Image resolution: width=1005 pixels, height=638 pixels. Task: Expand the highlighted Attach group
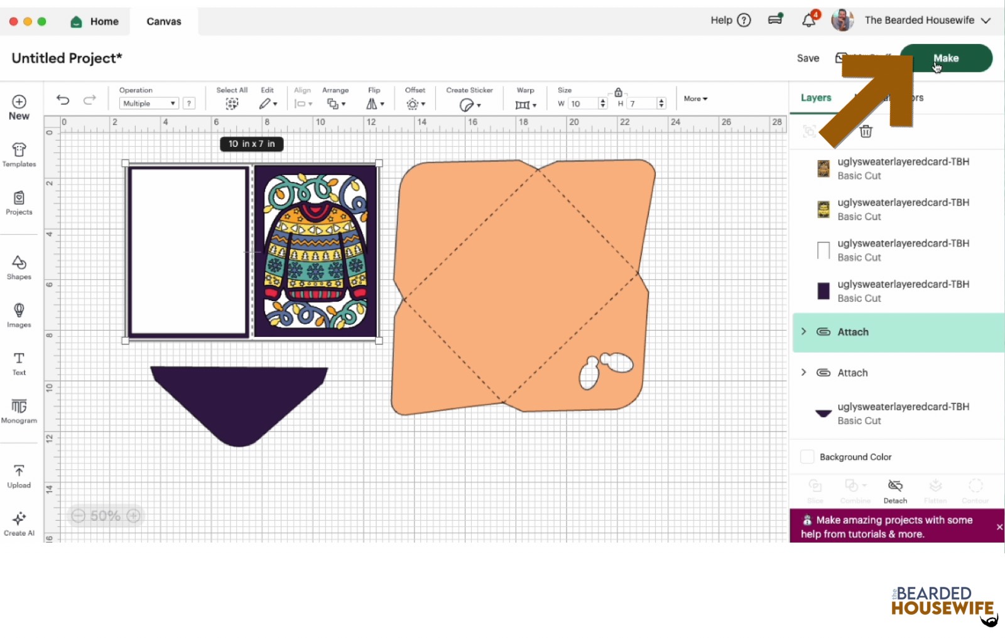coord(803,332)
